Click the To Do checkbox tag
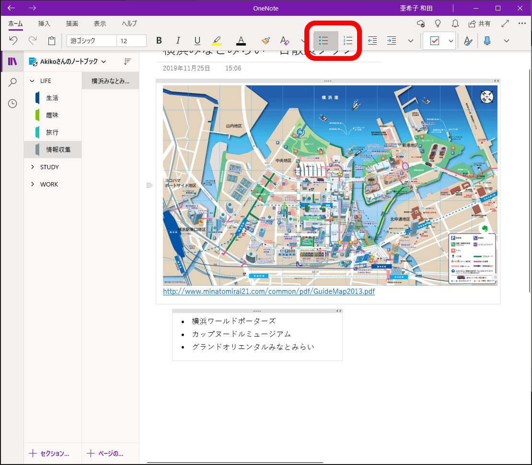The image size is (532, 465). [x=435, y=41]
